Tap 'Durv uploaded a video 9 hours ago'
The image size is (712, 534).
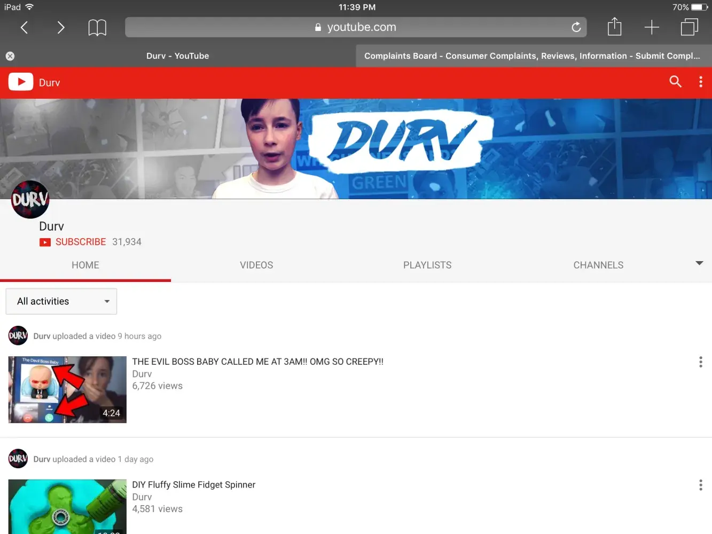click(x=97, y=336)
